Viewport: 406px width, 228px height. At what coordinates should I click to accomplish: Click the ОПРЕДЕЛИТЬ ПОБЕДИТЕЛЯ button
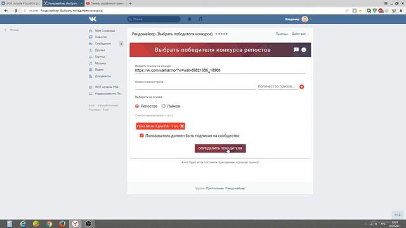click(x=220, y=148)
